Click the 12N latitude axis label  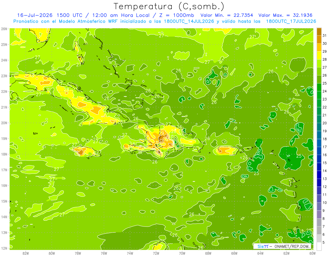point(4,248)
